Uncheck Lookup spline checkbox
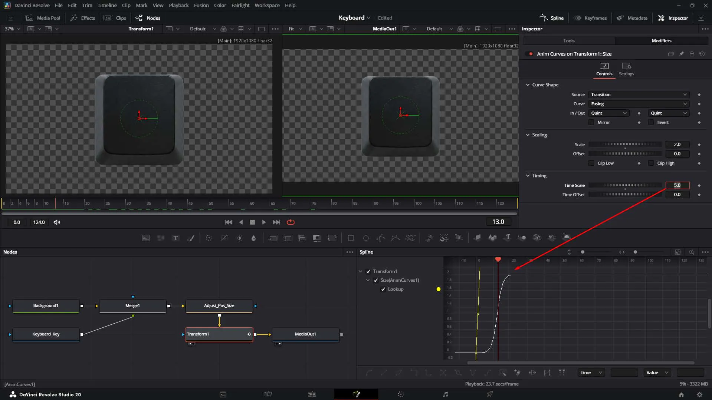Screen dimensions: 712x400 click(x=383, y=289)
